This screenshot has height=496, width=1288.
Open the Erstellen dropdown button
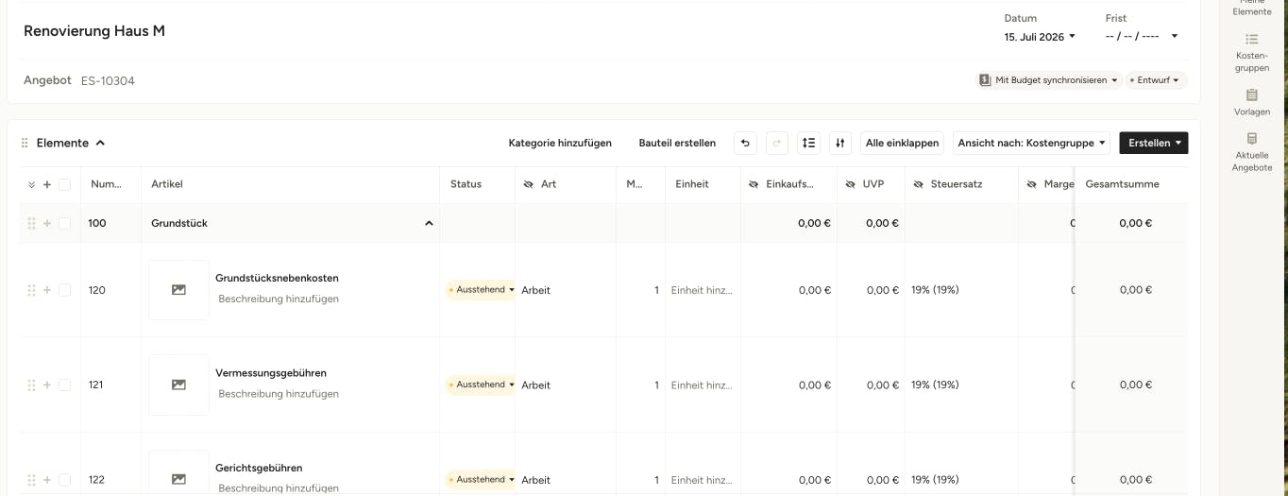(1153, 143)
